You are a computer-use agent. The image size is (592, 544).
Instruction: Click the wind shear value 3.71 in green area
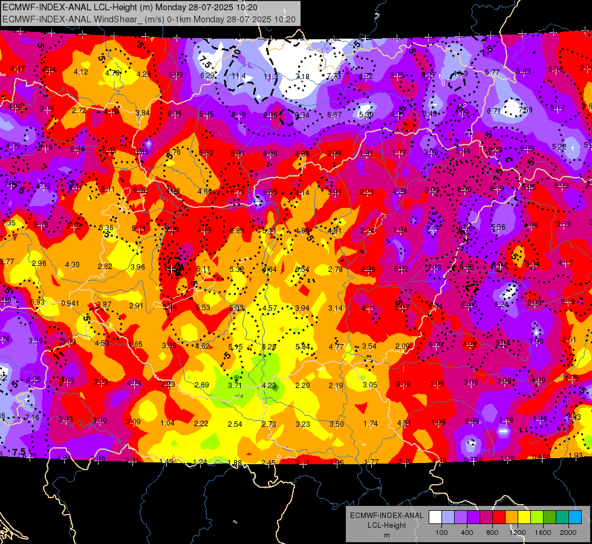(235, 386)
